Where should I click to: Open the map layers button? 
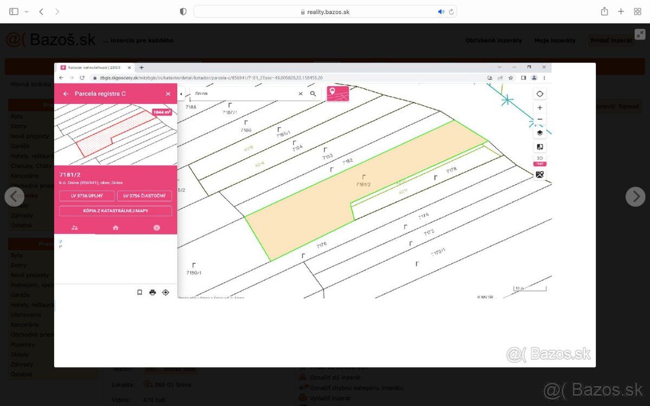pos(539,133)
